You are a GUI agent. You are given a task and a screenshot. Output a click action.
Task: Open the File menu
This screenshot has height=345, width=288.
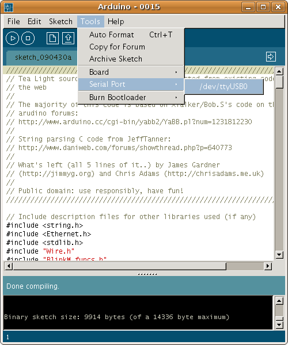13,22
